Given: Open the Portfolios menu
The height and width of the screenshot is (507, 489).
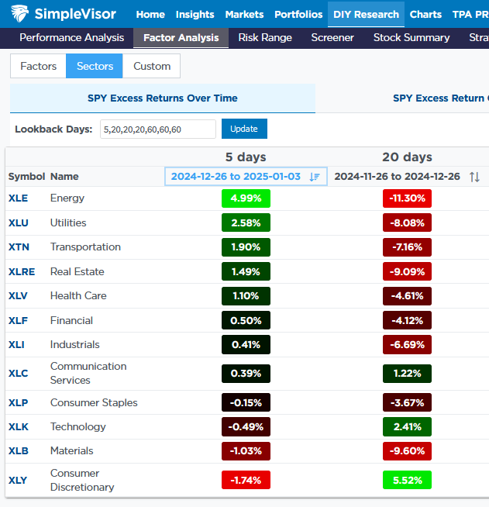Looking at the screenshot, I should [298, 14].
